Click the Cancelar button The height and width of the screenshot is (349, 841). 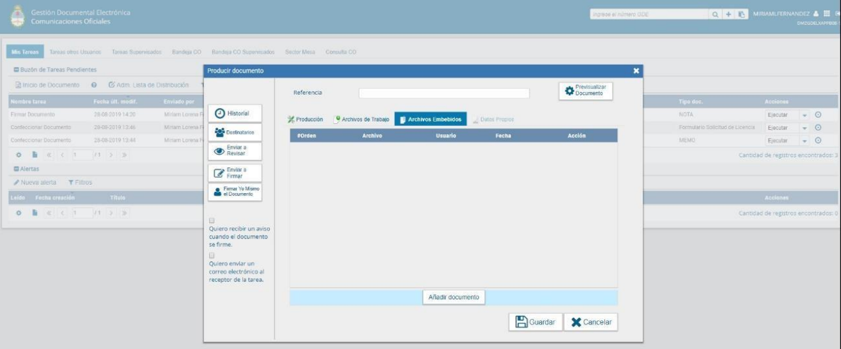(x=590, y=322)
